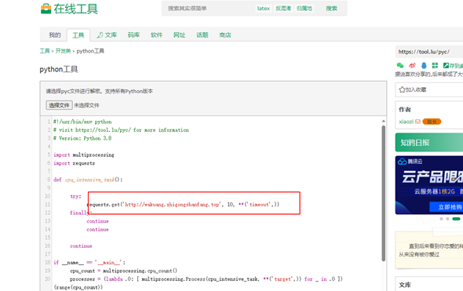Screen dimensions: 463x291
Task: Click the 搜索 search button
Action: pos(332,9)
